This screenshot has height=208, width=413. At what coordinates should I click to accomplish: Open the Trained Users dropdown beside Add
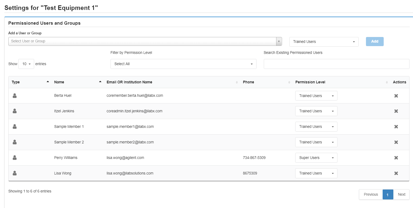coord(324,42)
